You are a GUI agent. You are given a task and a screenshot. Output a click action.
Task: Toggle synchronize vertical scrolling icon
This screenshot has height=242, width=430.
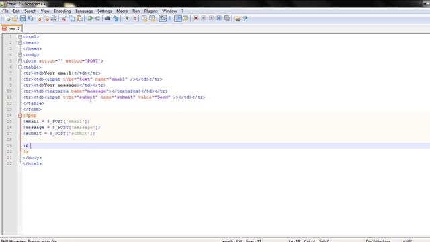point(144,18)
